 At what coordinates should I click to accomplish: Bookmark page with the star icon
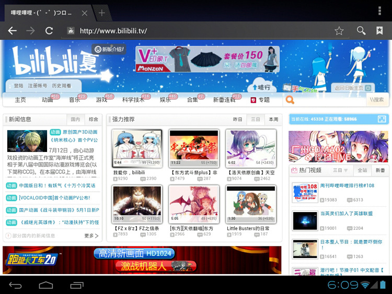click(x=339, y=31)
